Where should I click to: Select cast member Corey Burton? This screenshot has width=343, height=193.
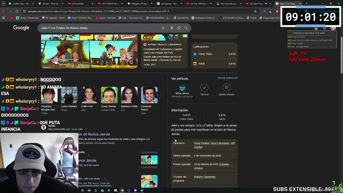click(109, 99)
